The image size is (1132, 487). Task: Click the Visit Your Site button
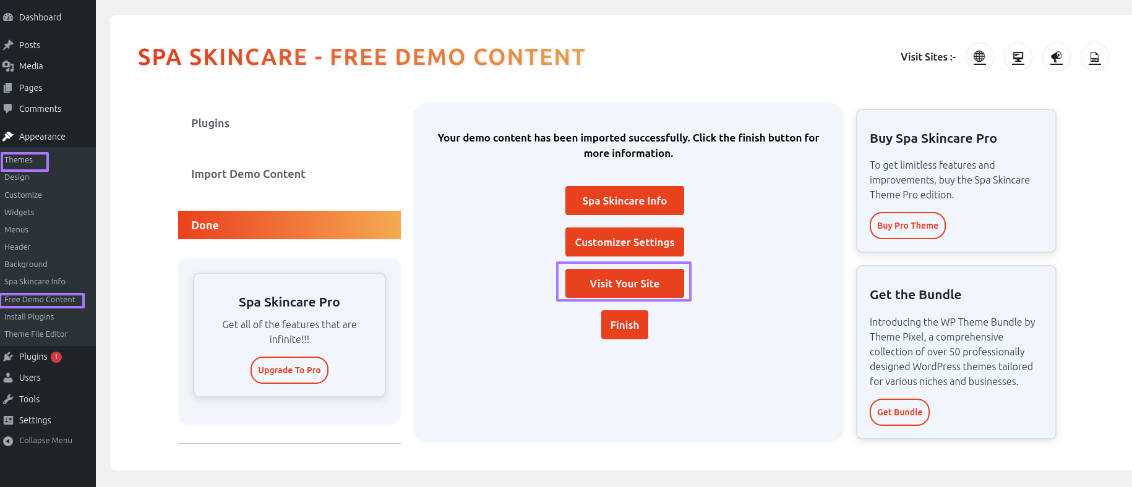(624, 283)
